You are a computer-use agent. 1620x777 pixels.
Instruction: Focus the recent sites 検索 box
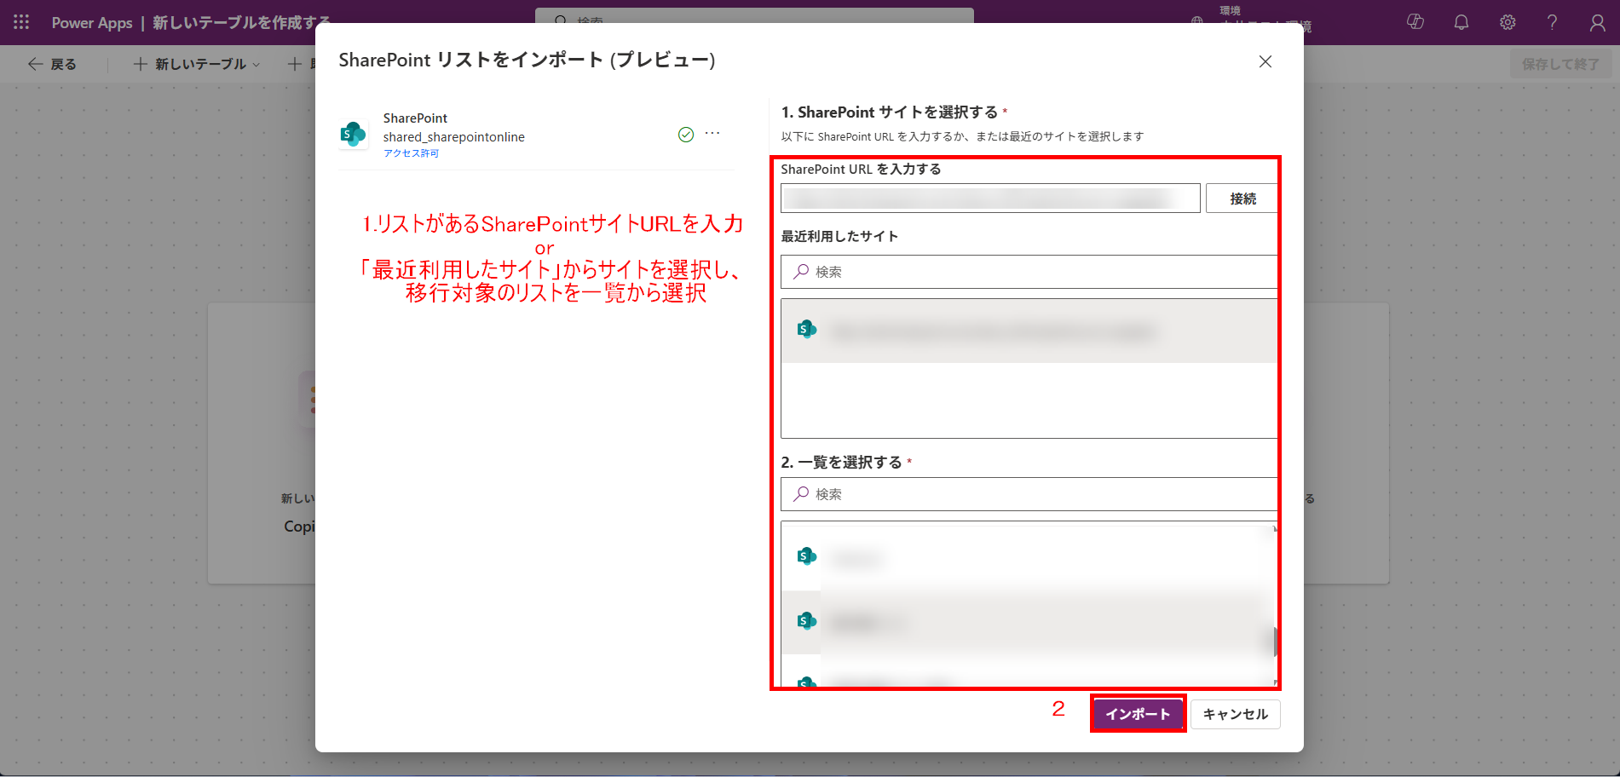pyautogui.click(x=1029, y=272)
